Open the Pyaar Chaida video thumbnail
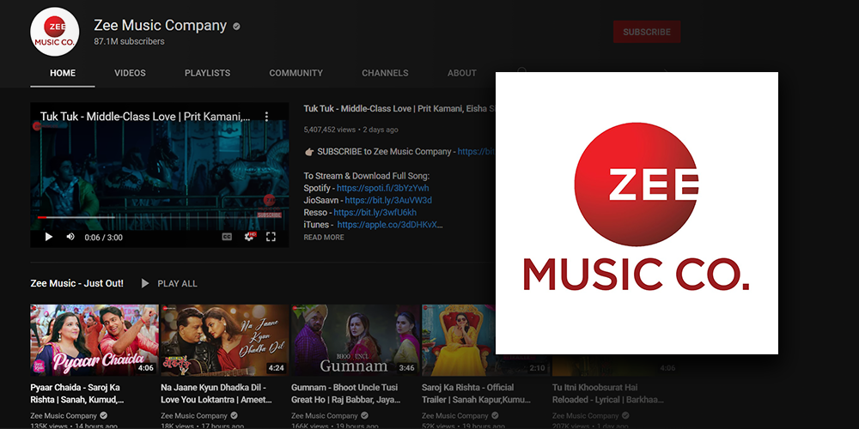 pyautogui.click(x=94, y=341)
